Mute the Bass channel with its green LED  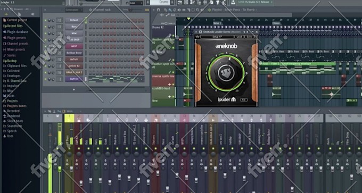[45, 27]
